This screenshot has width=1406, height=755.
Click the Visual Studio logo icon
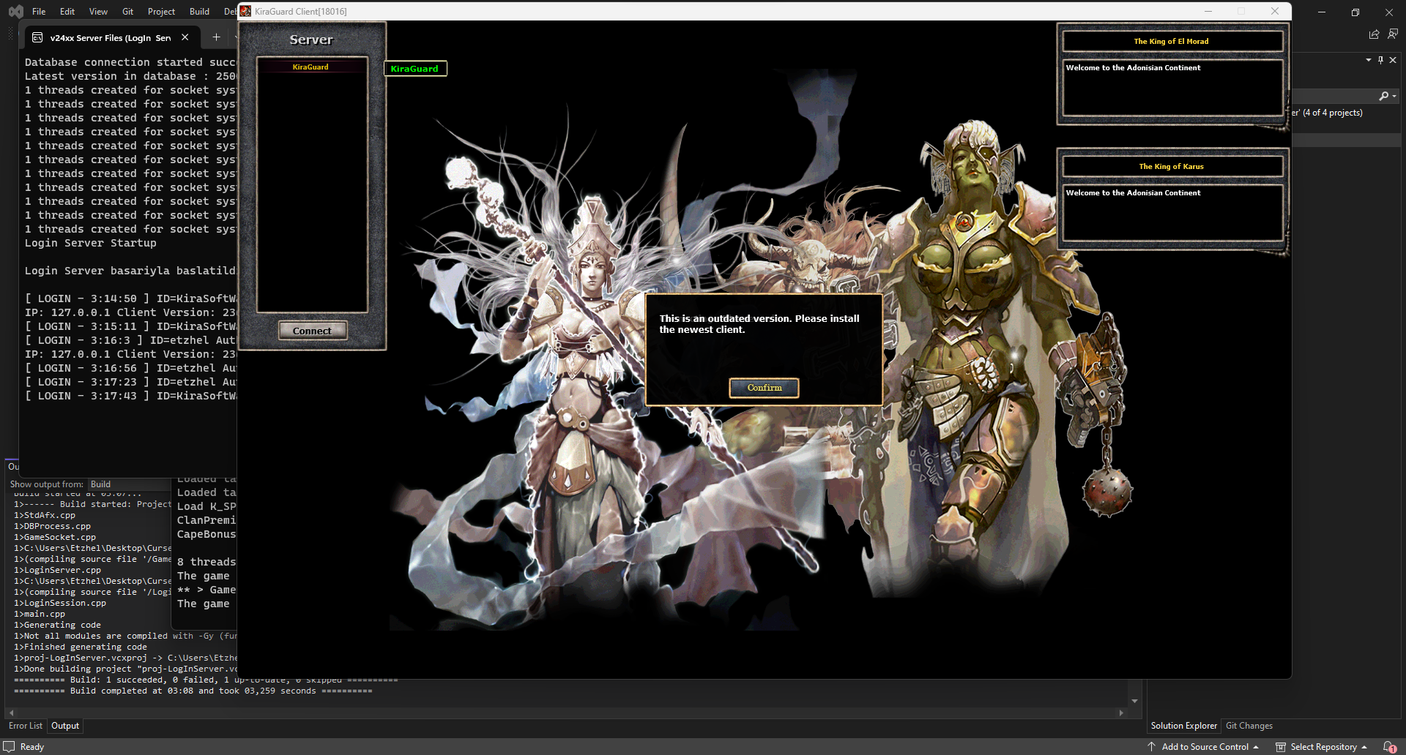tap(15, 12)
